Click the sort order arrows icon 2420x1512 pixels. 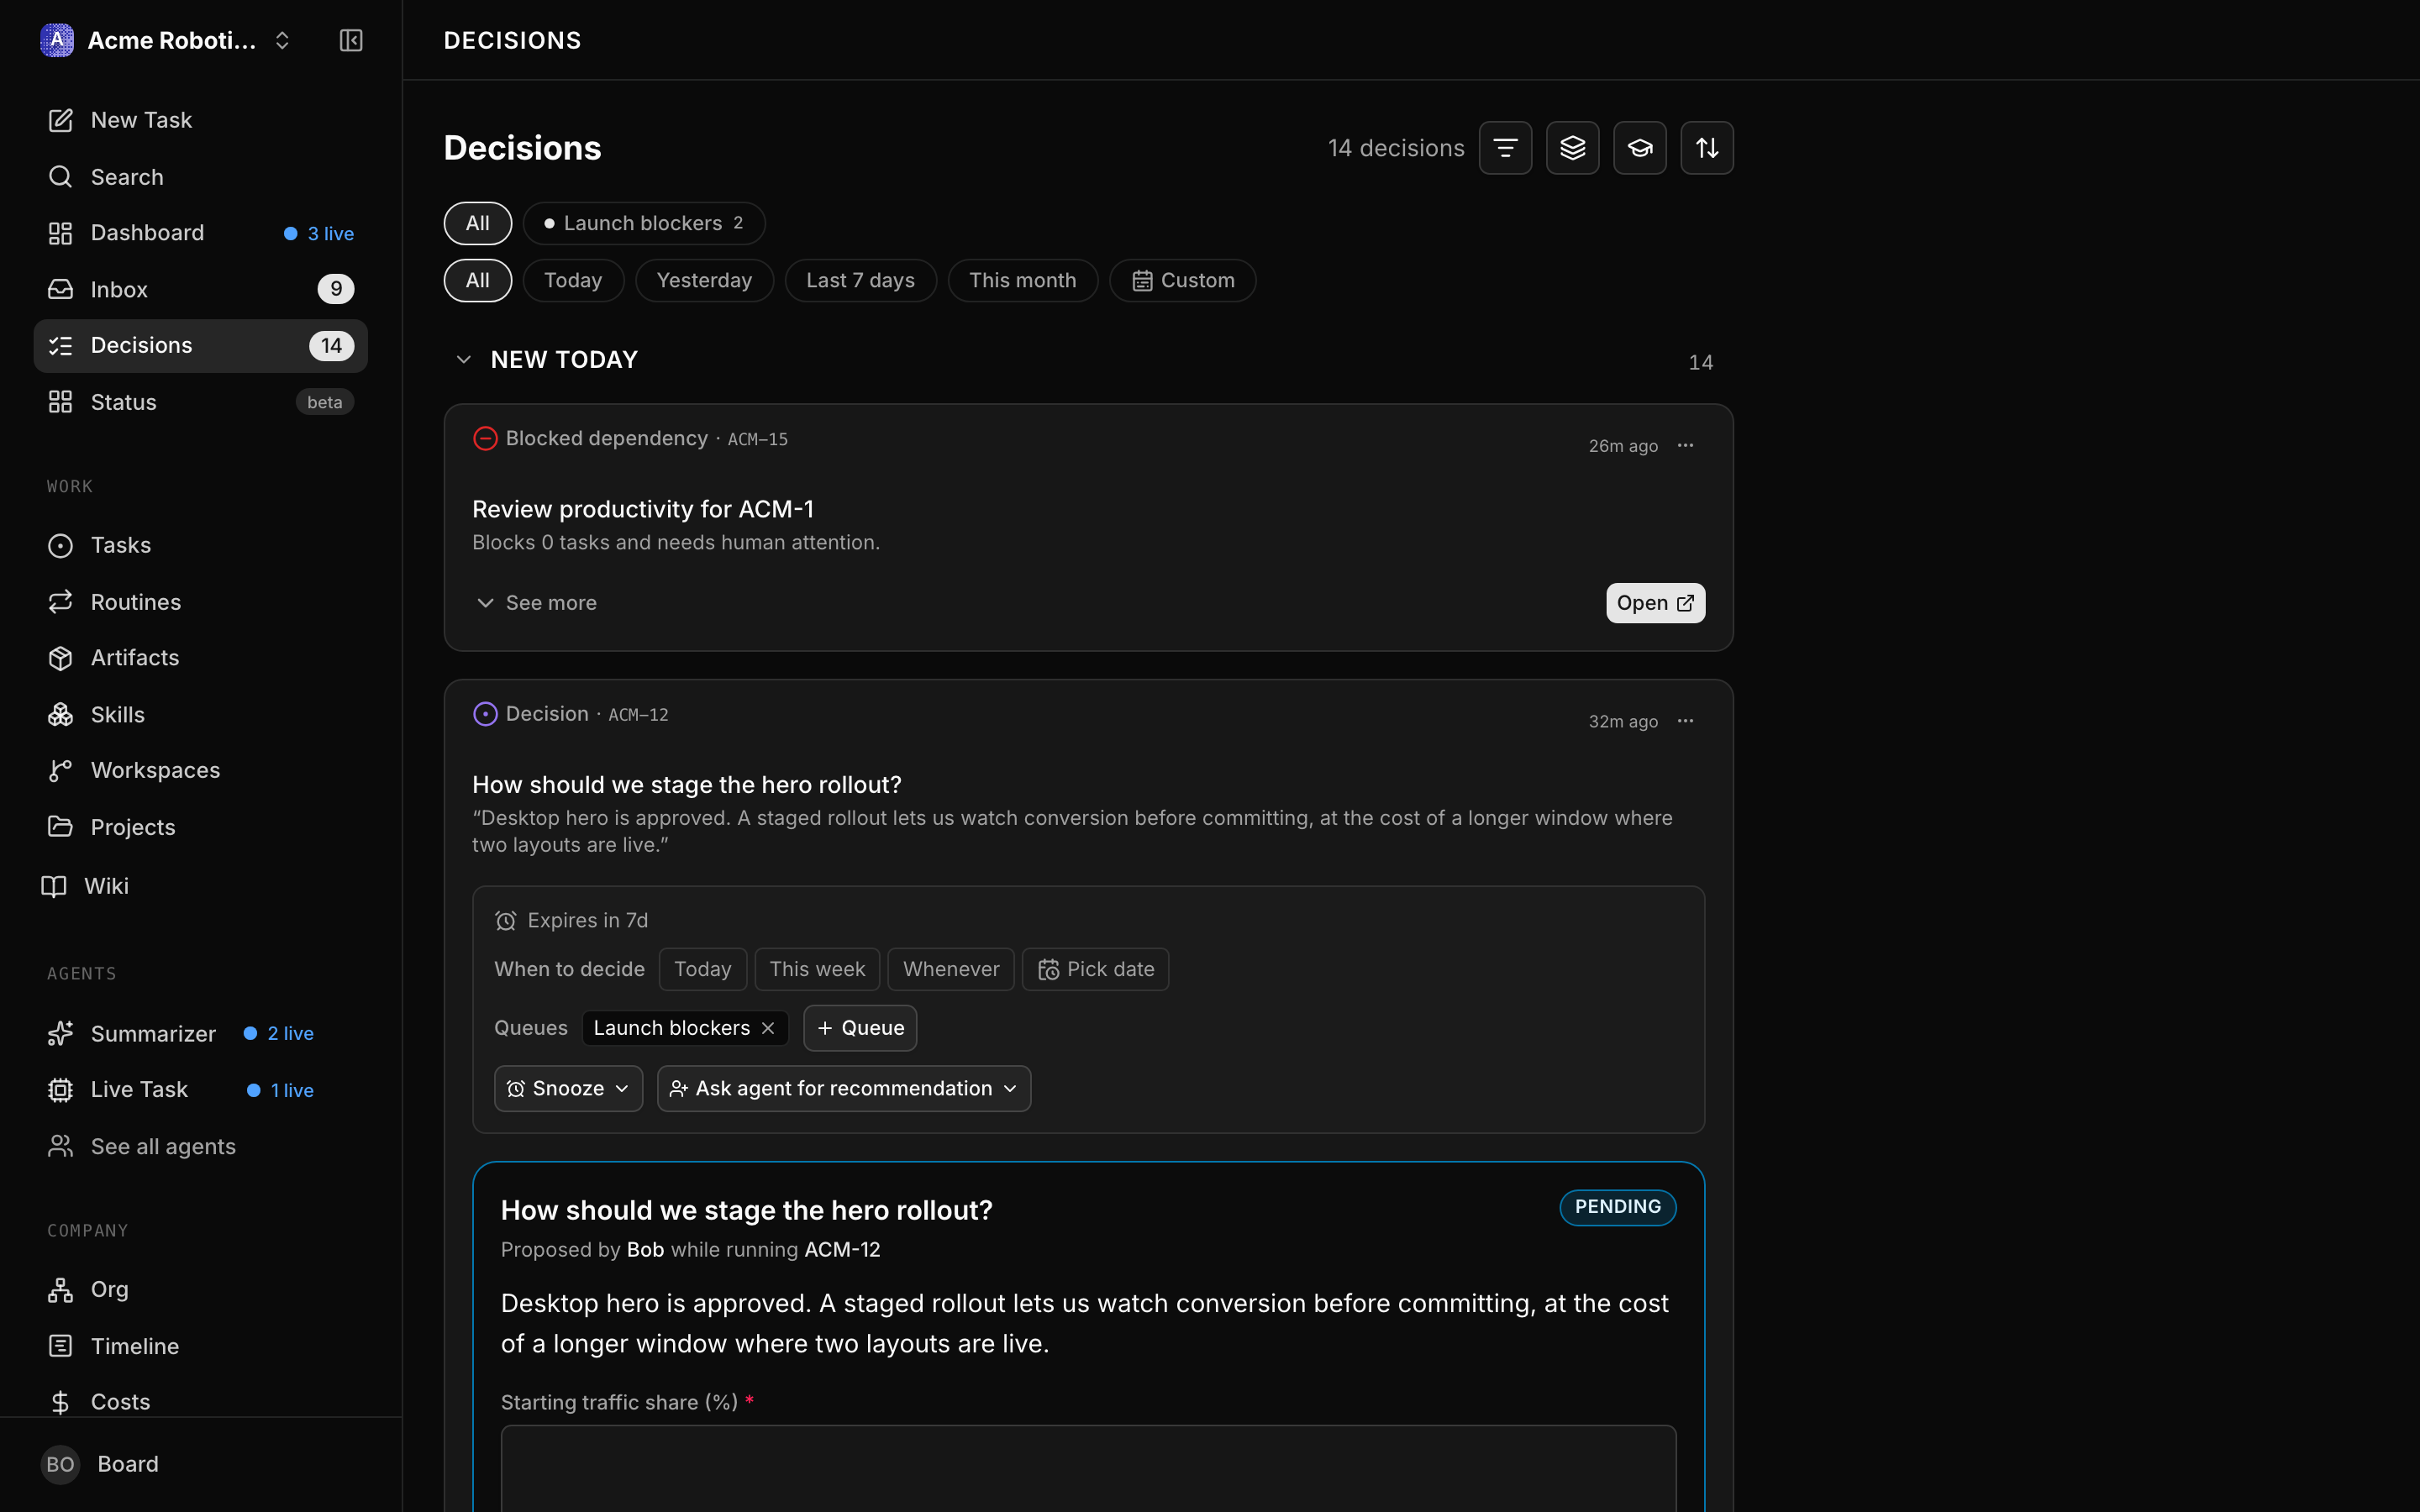click(x=1706, y=148)
